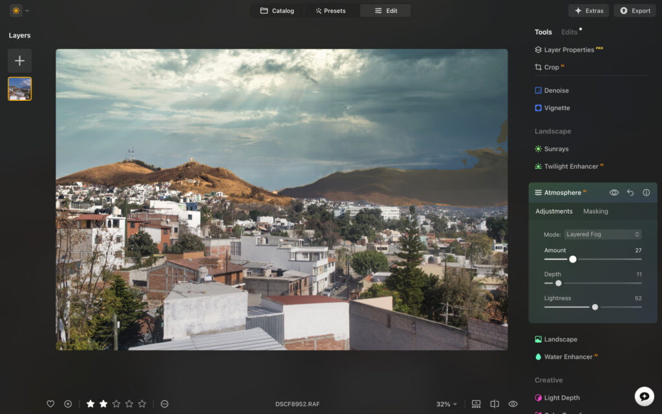Viewport: 662px width, 414px height.
Task: Open the 32% zoom level dropdown
Action: tap(446, 403)
